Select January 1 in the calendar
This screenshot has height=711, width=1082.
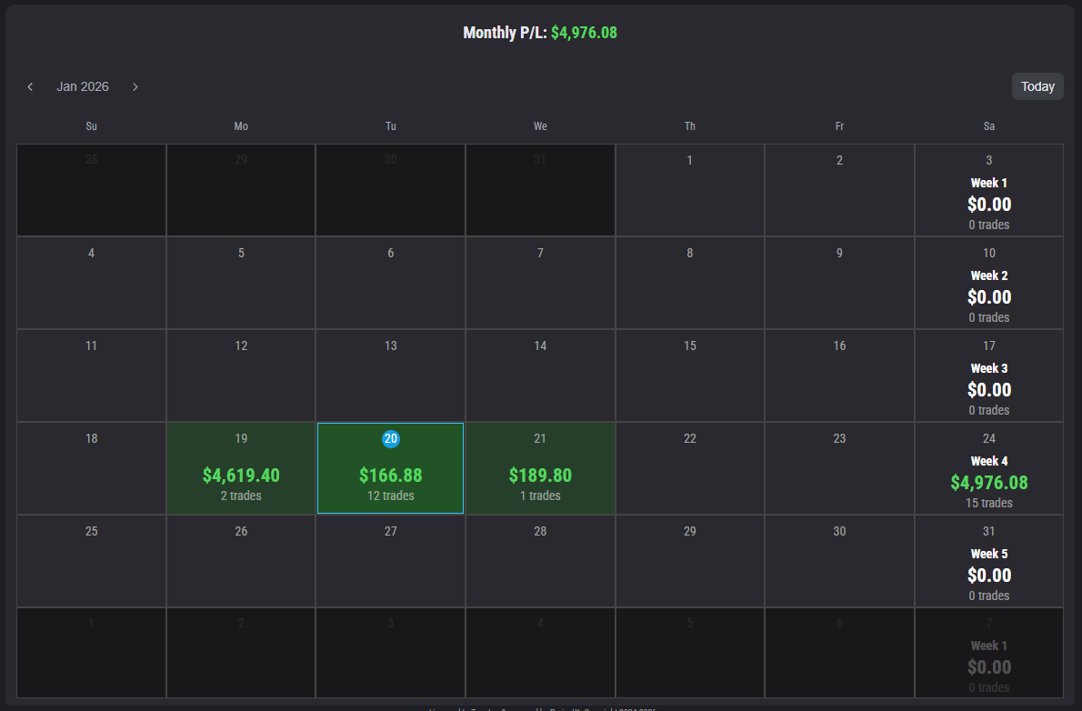click(689, 190)
